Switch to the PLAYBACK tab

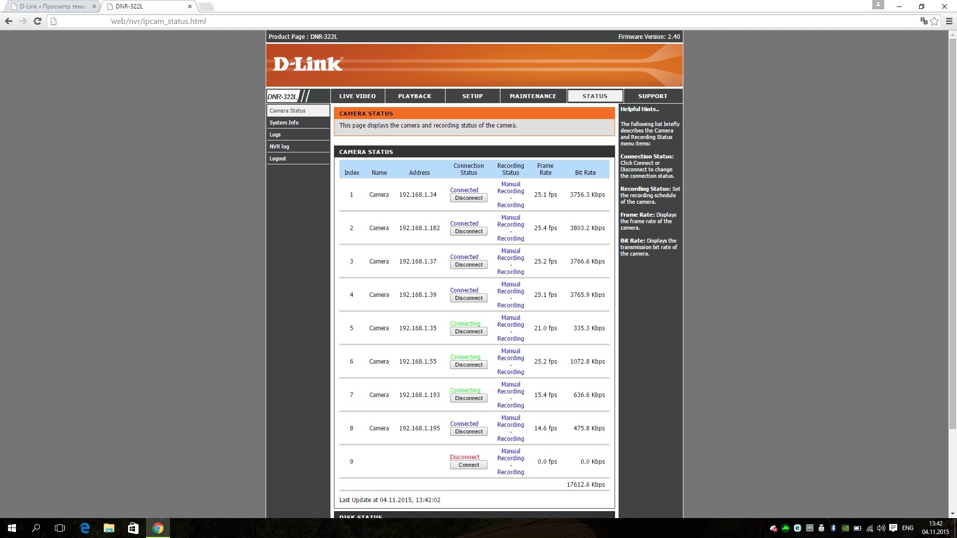click(414, 96)
